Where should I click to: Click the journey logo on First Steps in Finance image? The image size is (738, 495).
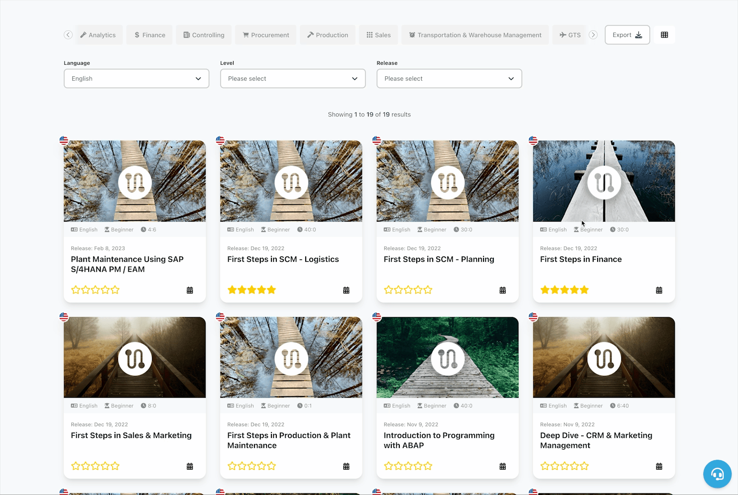click(x=604, y=183)
